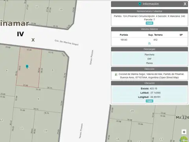Click the green logo at map corner
Viewport: 189px width, 142px height.
pyautogui.click(x=184, y=139)
